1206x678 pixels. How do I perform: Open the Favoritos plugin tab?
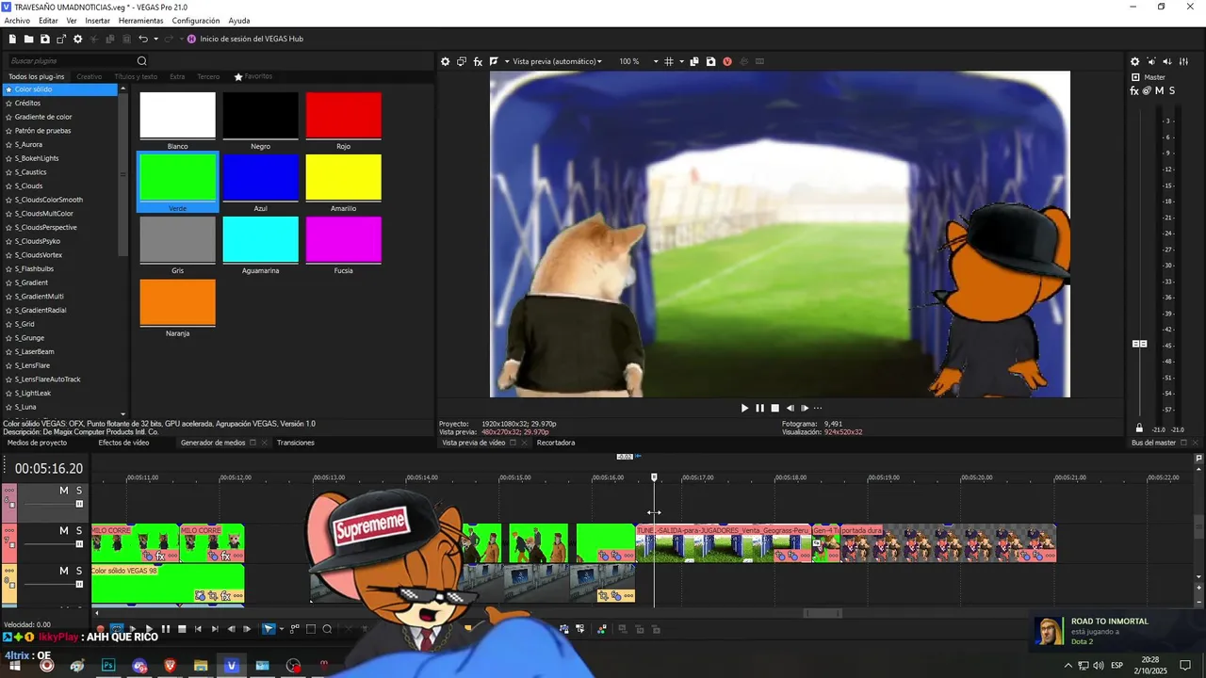coord(253,76)
